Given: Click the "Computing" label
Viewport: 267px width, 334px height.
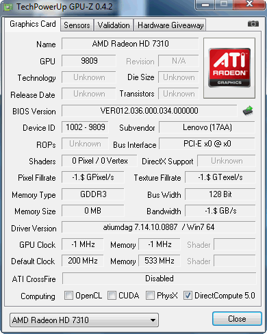Looking at the screenshot, I should [x=38, y=296].
